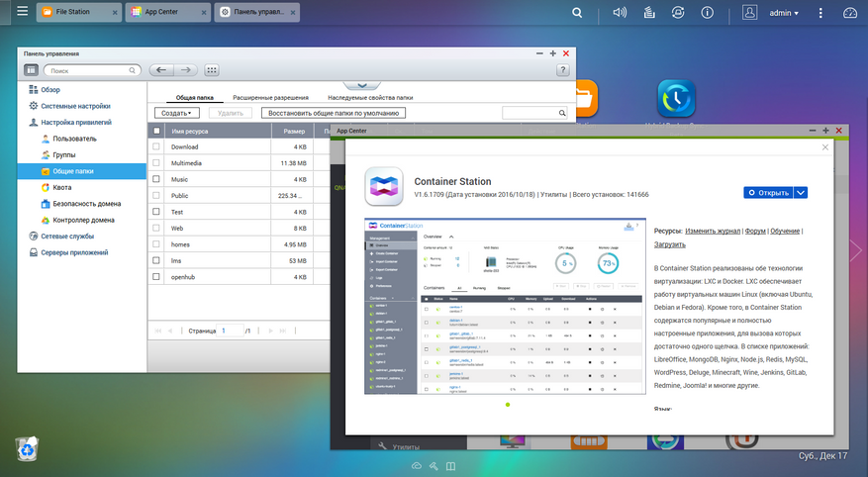Click the book icon at bottom of desktop
This screenshot has height=477, width=868.
pyautogui.click(x=450, y=466)
